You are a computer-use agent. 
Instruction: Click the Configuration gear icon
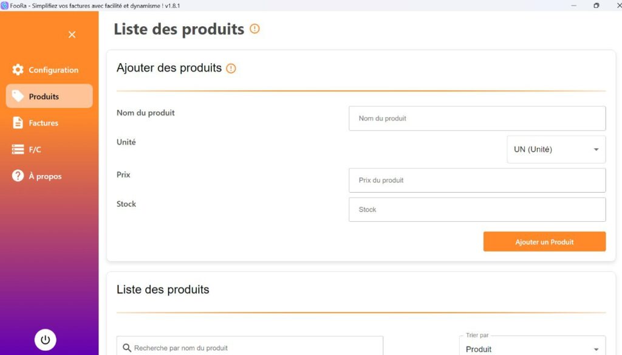(18, 69)
